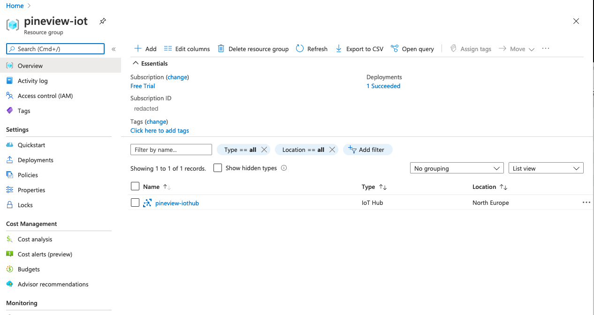This screenshot has height=315, width=594.
Task: Check the select-all checkbox in Name header
Action: tap(135, 187)
